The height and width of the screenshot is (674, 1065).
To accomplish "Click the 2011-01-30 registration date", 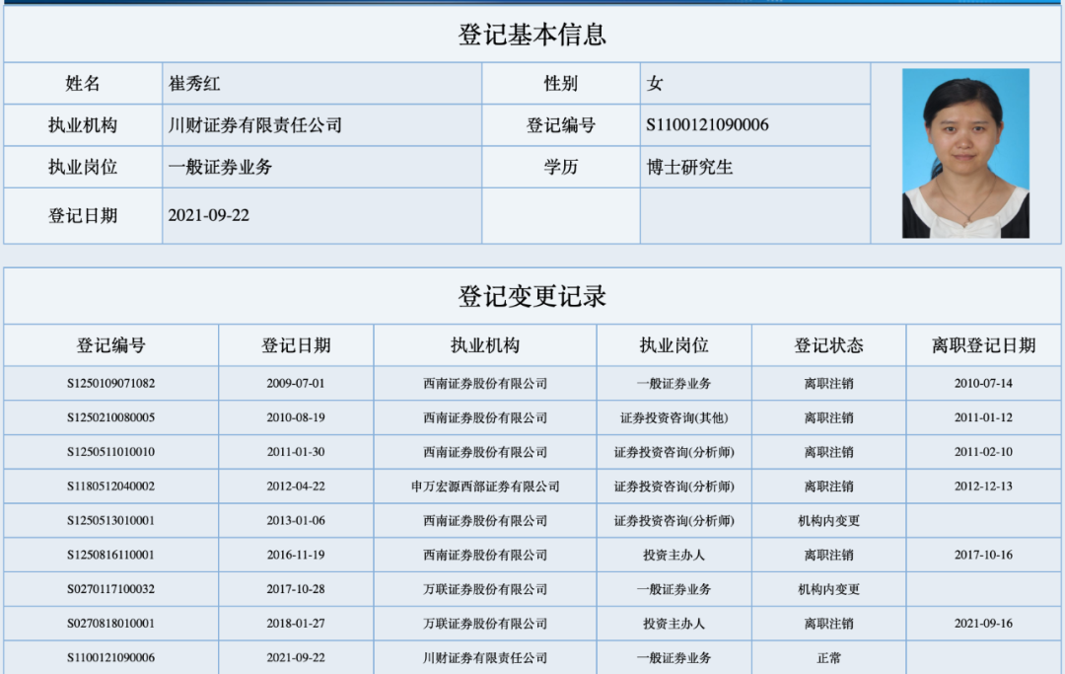I will 296,452.
